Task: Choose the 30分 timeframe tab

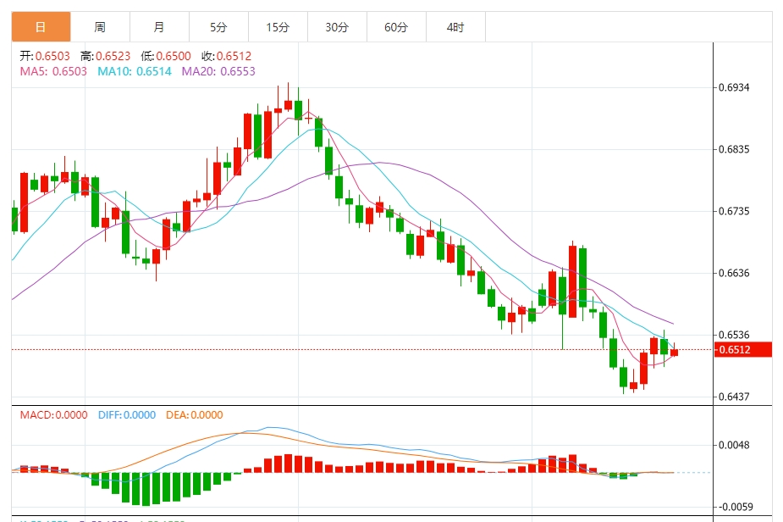Action: (337, 27)
